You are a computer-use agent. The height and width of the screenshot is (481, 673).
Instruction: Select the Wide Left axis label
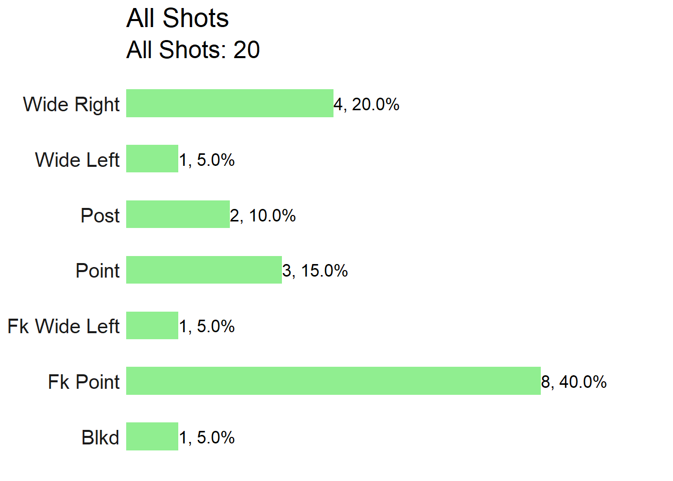coord(77,160)
